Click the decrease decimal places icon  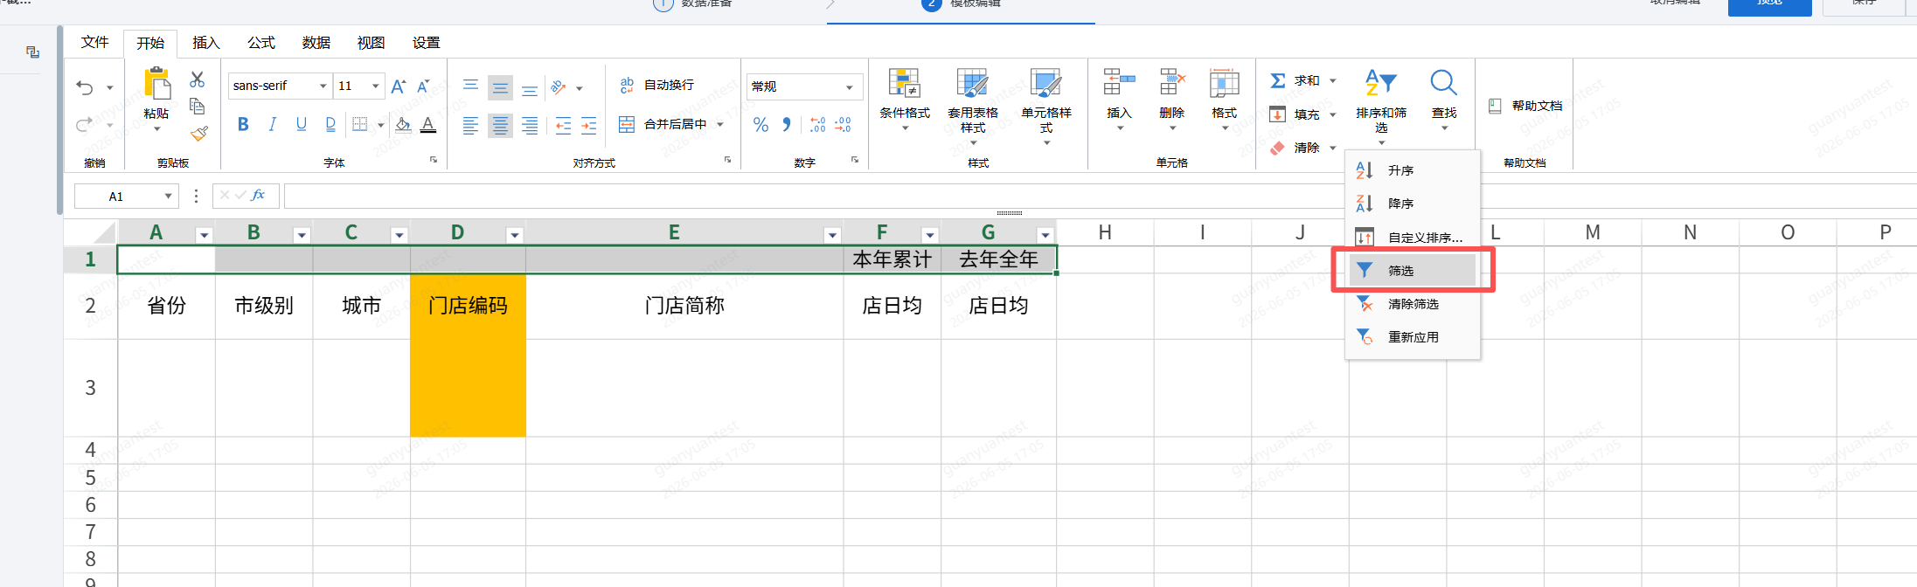pyautogui.click(x=843, y=125)
